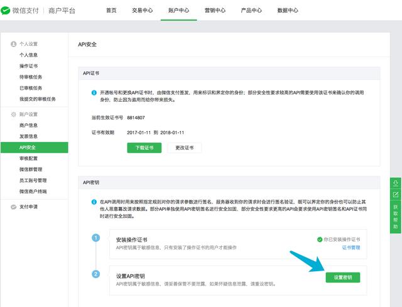This screenshot has width=402, height=307.
Task: Switch to the 营销中心 tab
Action: click(x=215, y=11)
